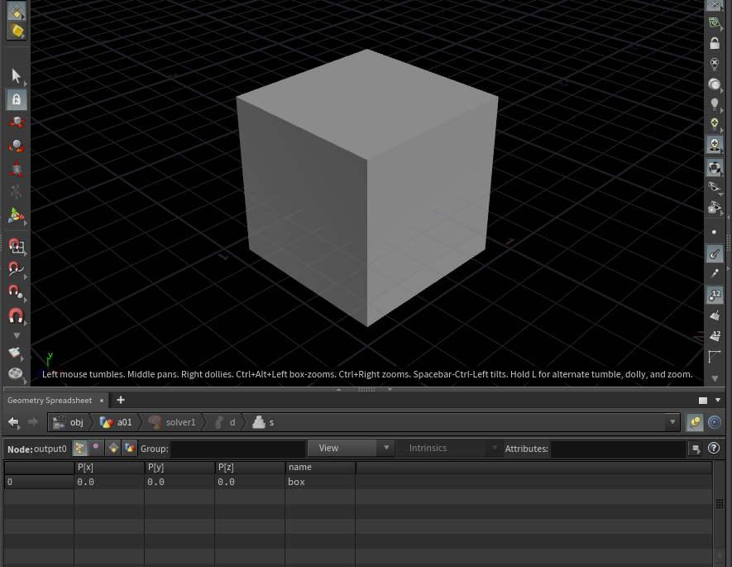The image size is (732, 567).
Task: Click the icon above the film reel
Action: point(17,353)
